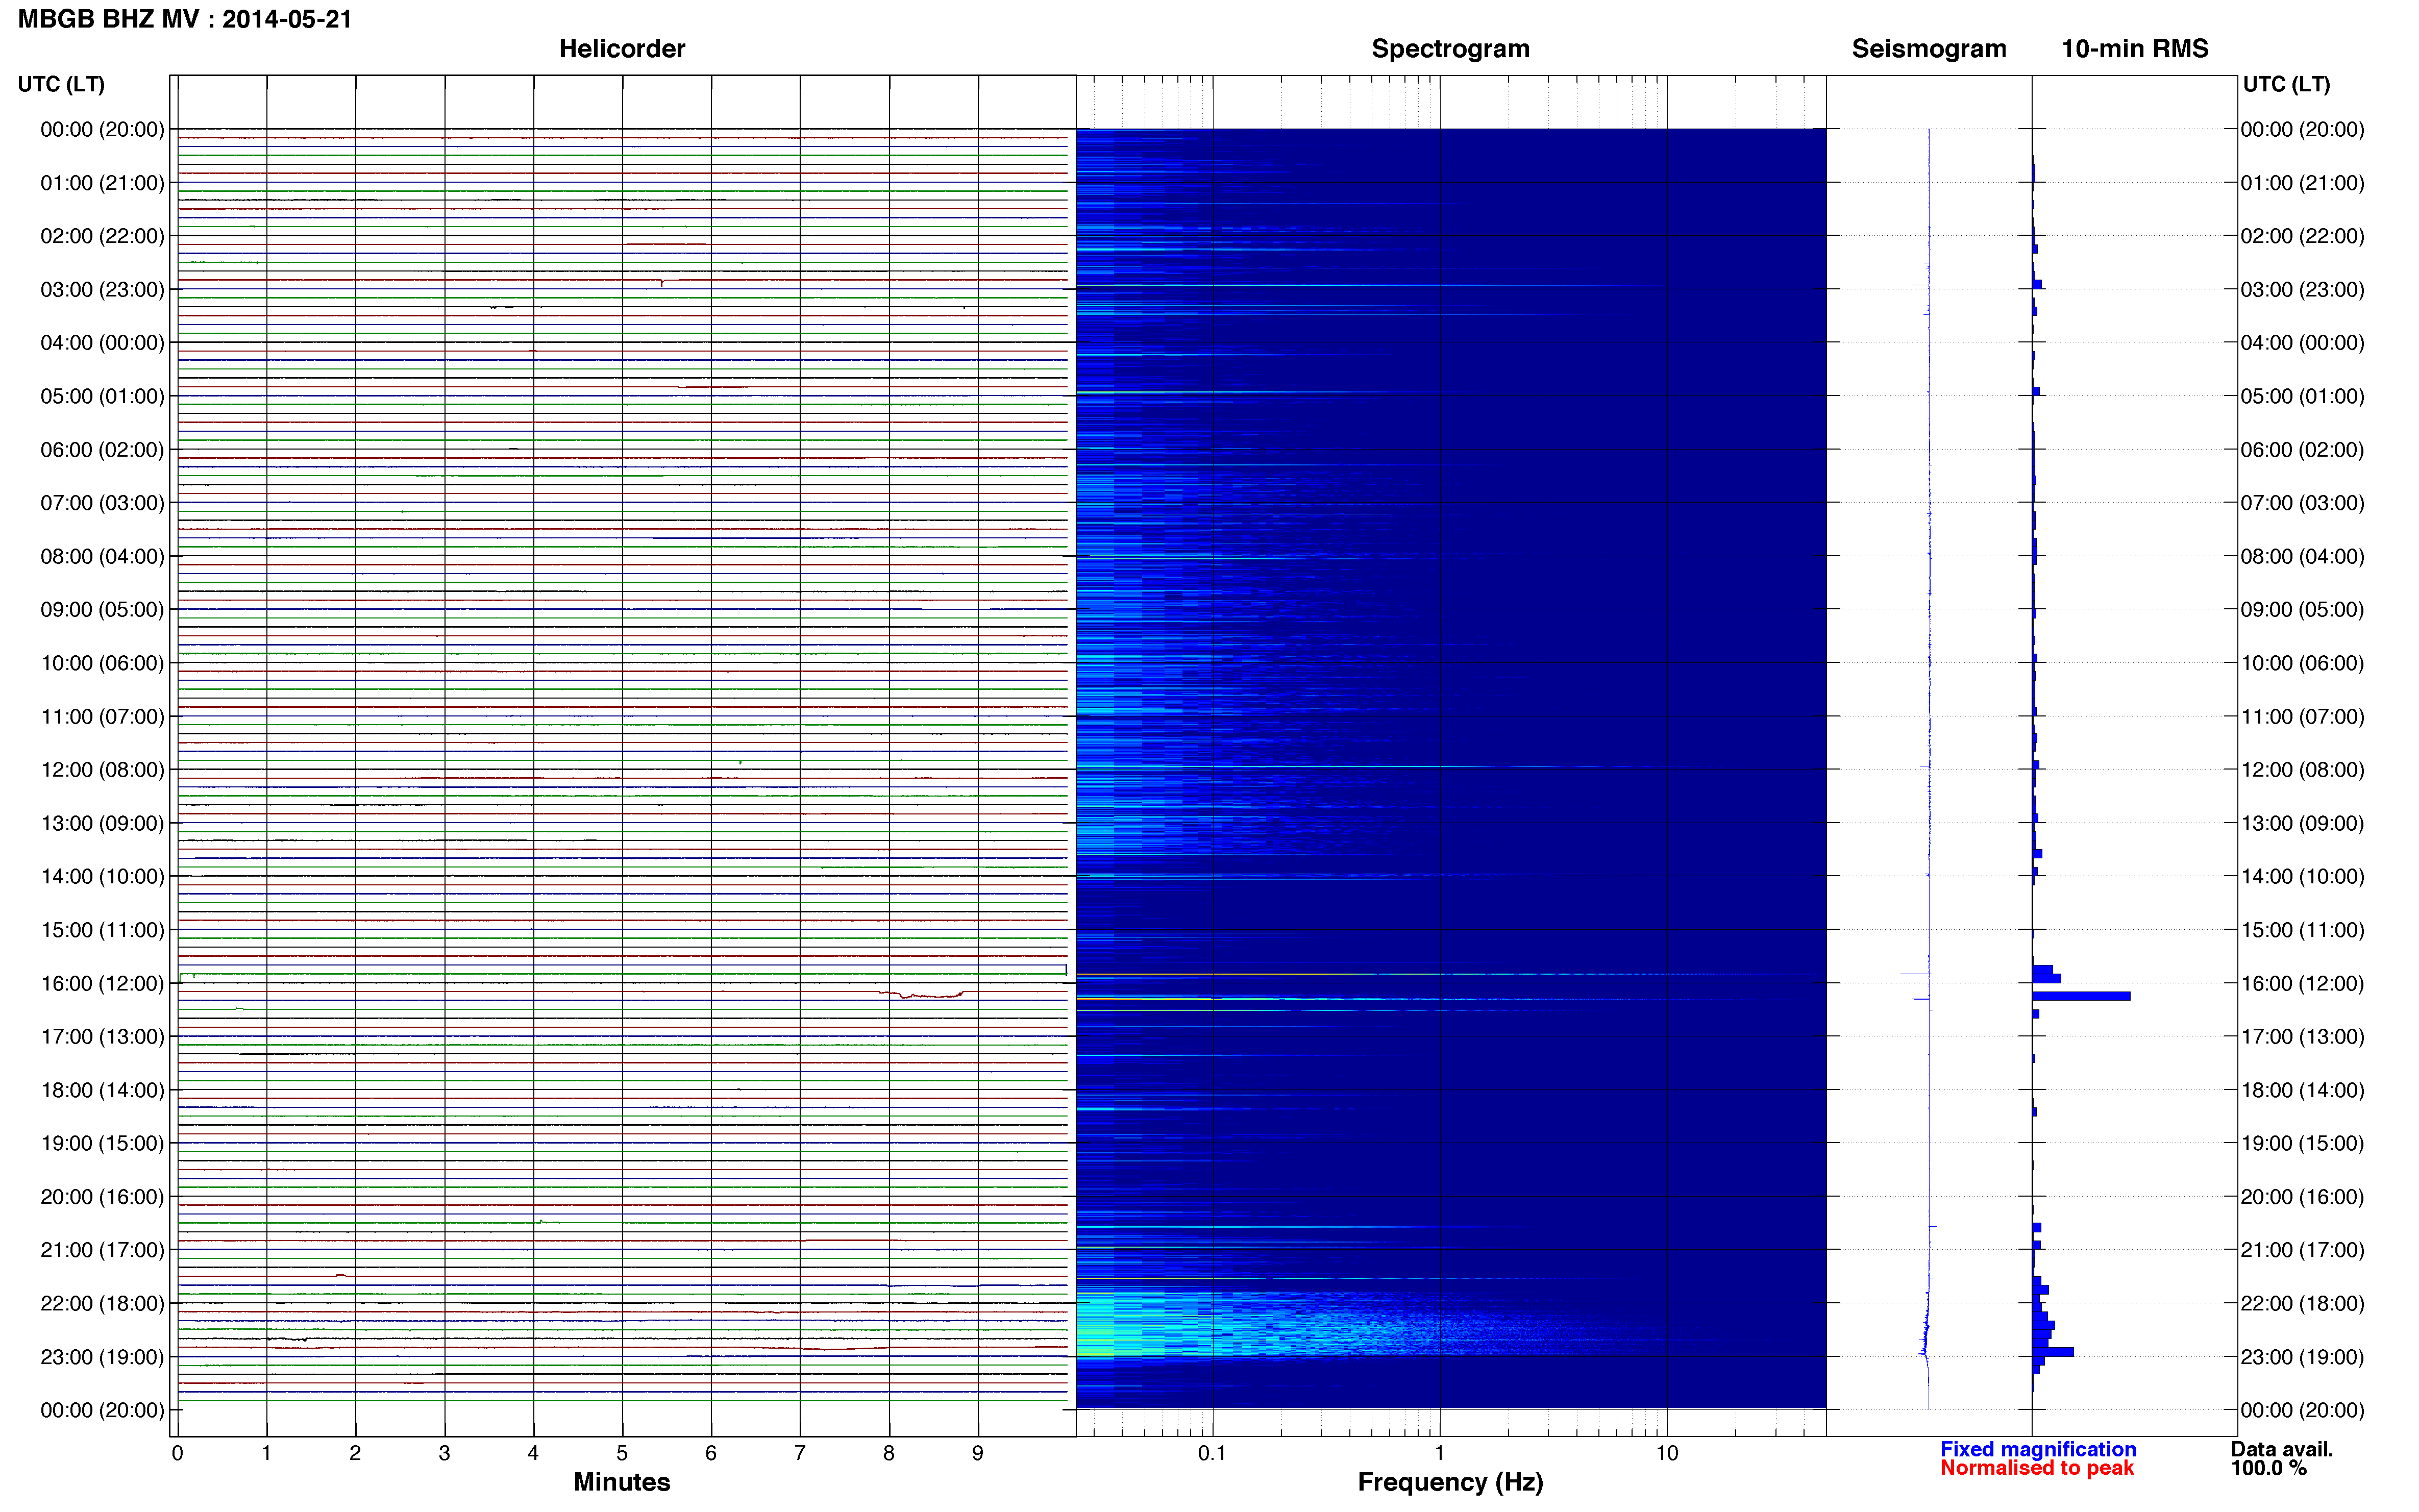Select the '10-min RMS' panel heading

point(2135,49)
